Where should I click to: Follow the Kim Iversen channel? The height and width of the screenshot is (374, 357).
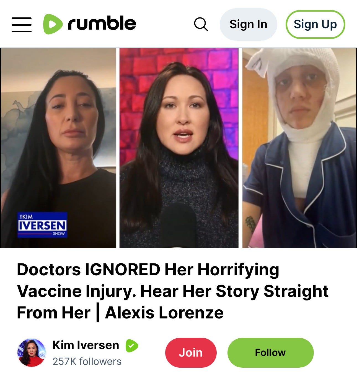[x=270, y=353]
